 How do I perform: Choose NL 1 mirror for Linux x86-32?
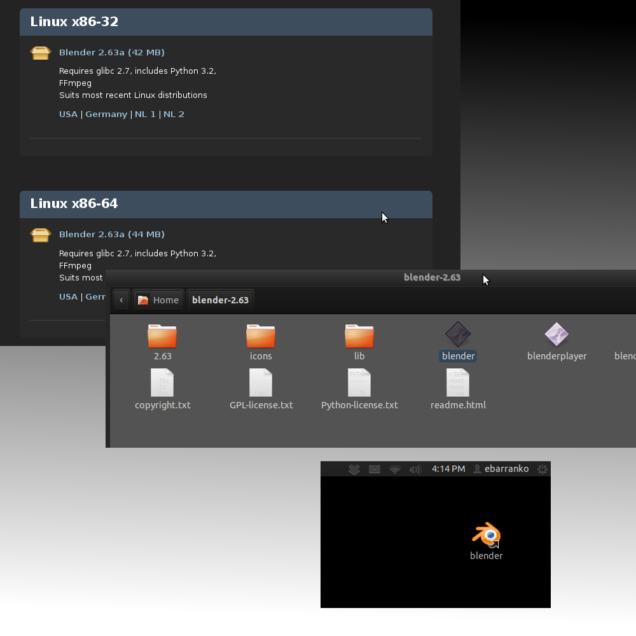pos(145,114)
